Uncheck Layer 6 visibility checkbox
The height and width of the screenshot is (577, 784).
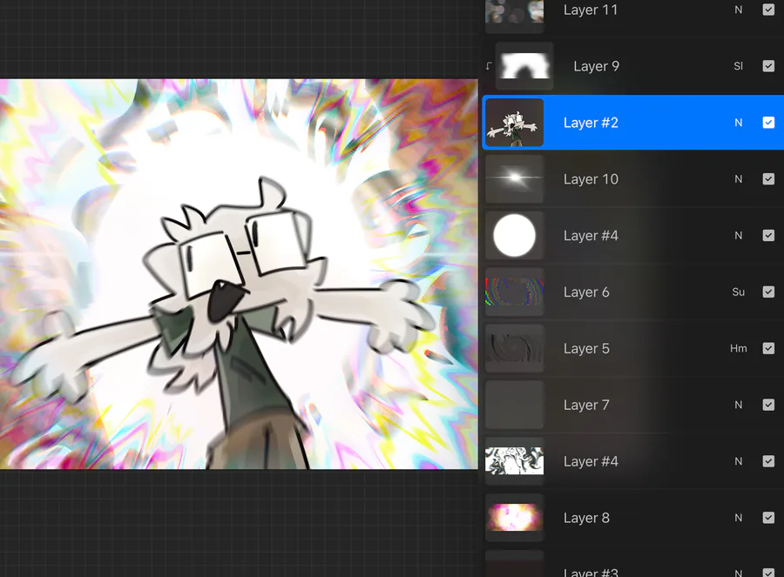[768, 292]
